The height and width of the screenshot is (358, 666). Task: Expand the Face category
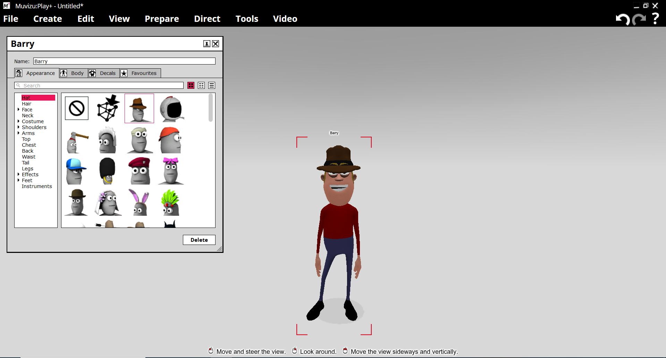pyautogui.click(x=18, y=110)
